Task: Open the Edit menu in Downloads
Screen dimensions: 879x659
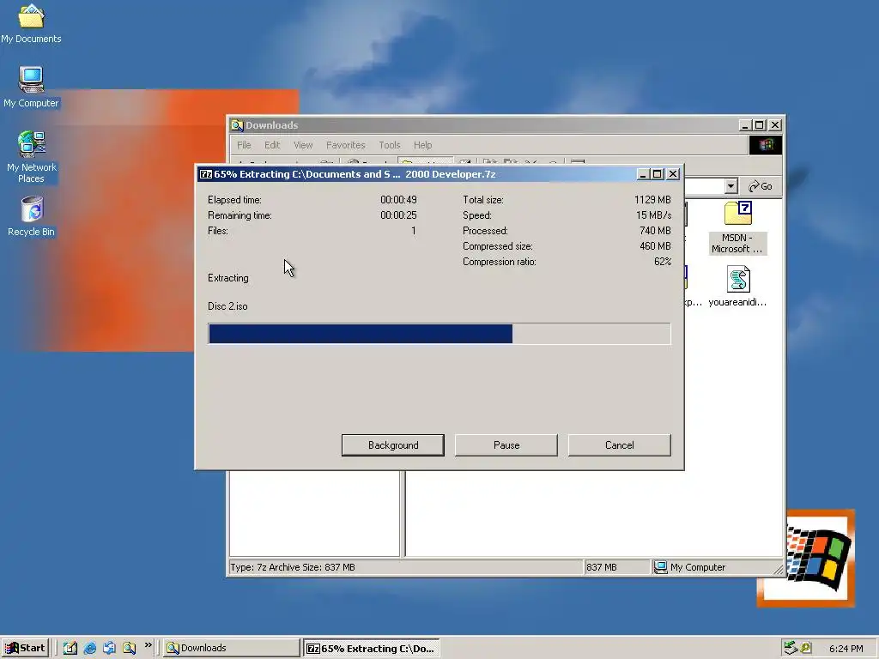Action: [272, 145]
